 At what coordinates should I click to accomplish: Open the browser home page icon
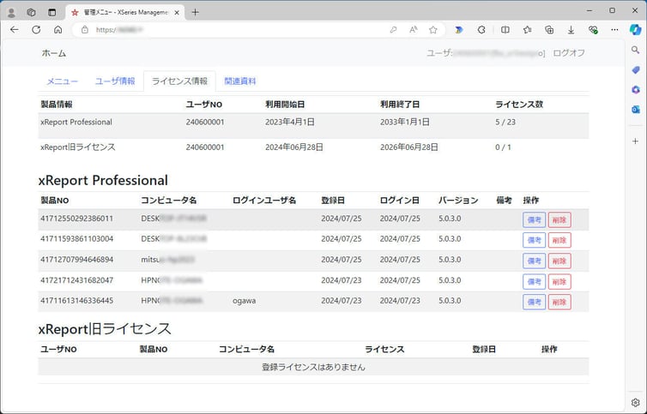[58, 30]
